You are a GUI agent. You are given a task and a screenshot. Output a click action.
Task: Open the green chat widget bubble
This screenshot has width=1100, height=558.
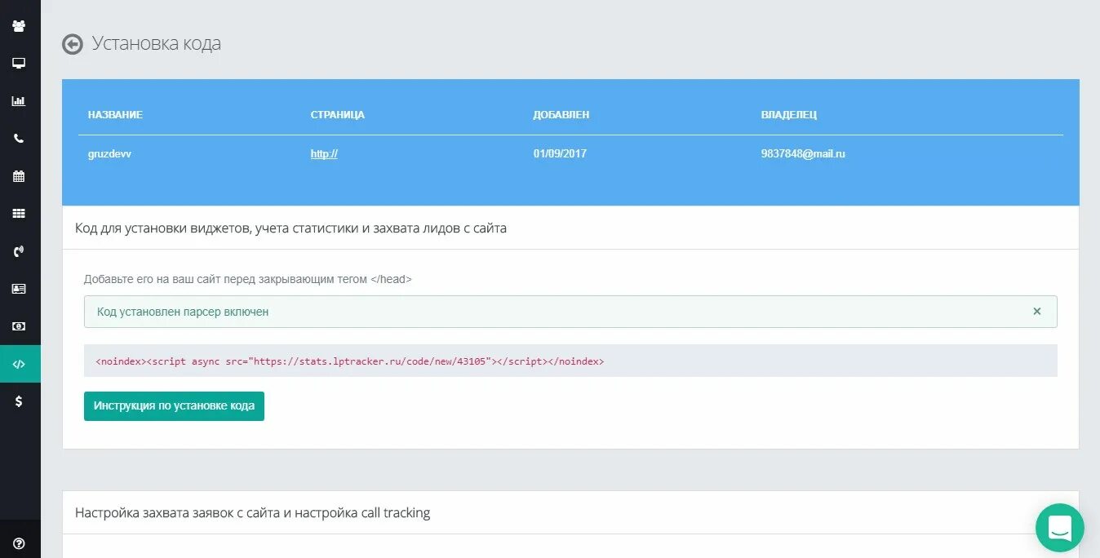[1060, 528]
